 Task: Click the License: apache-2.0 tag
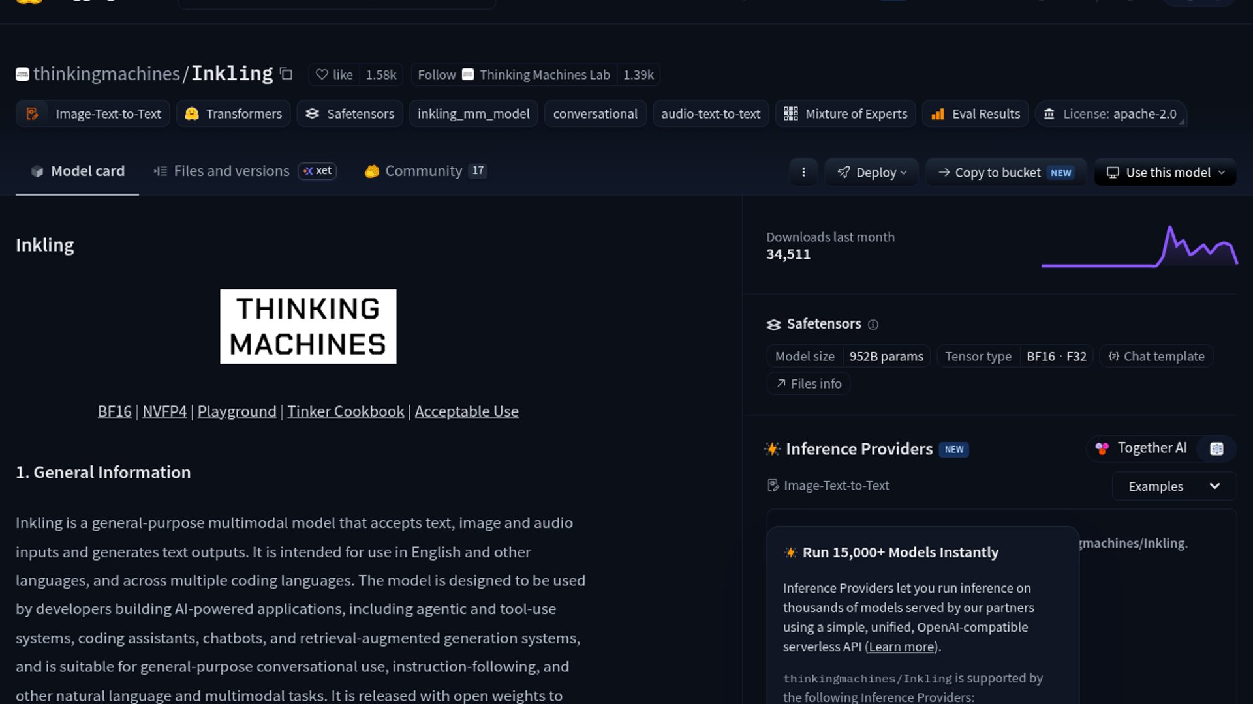(x=1110, y=113)
